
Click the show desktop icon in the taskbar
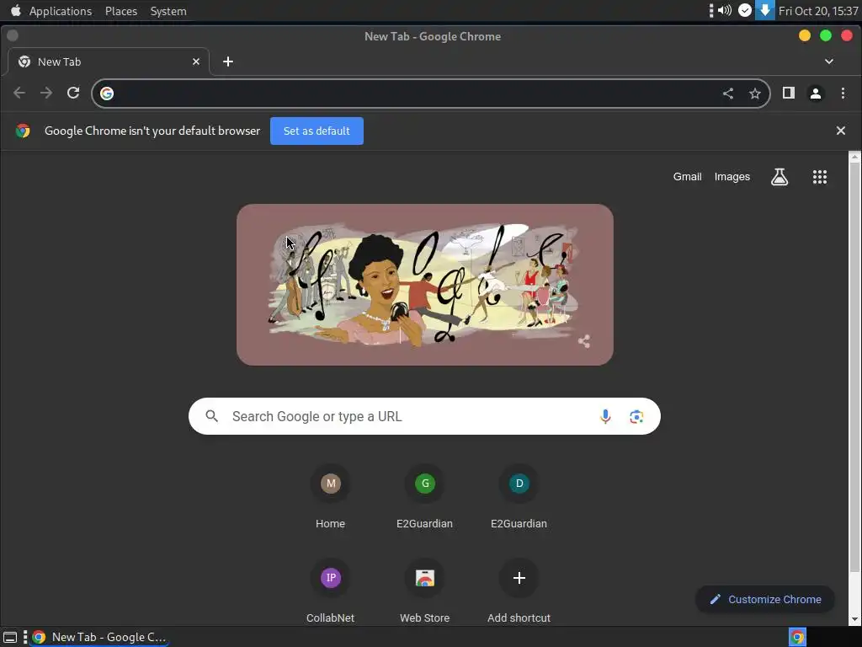(10, 637)
